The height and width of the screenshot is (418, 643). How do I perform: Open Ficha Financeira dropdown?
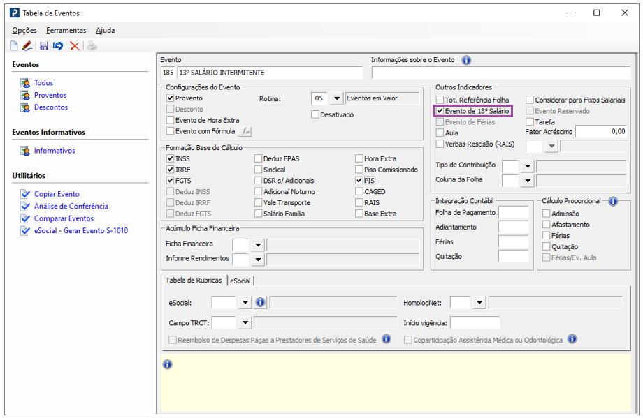coord(258,245)
